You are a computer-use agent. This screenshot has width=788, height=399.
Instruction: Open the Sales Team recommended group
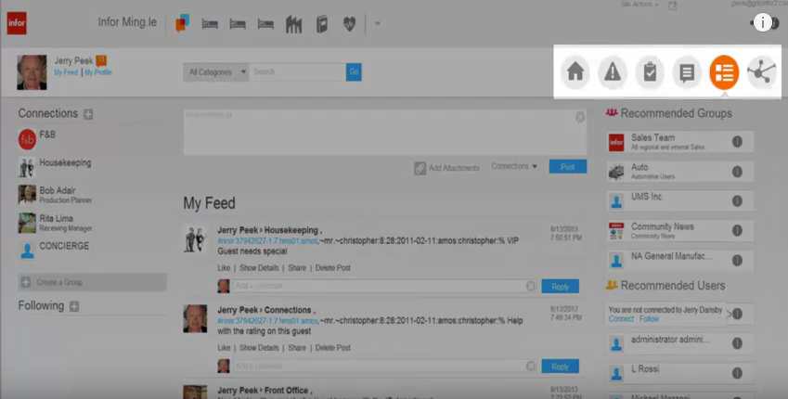679,142
